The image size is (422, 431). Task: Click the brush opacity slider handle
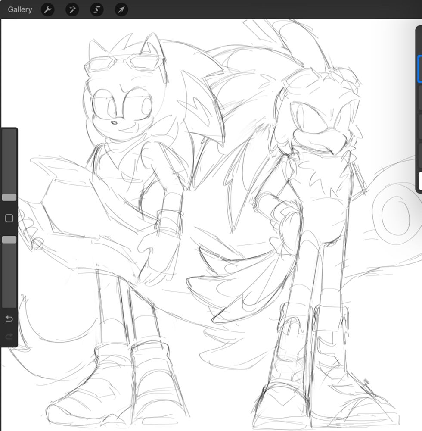pos(9,240)
